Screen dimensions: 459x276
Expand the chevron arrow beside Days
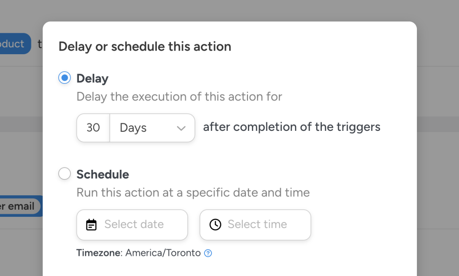point(181,128)
